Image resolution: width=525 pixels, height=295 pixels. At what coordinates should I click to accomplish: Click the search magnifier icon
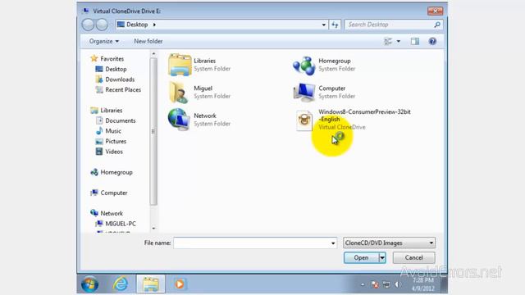pos(437,25)
